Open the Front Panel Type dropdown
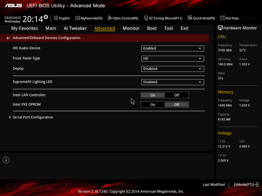This screenshot has height=196, width=262. tap(173, 59)
